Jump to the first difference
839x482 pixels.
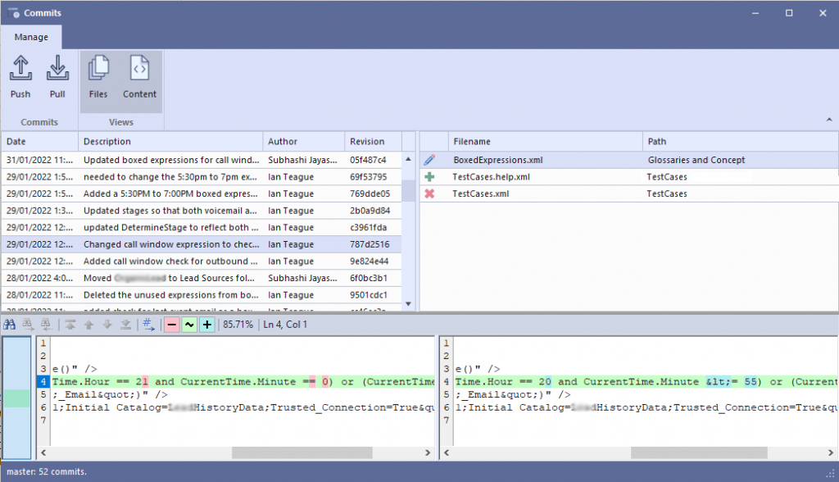[x=70, y=325]
